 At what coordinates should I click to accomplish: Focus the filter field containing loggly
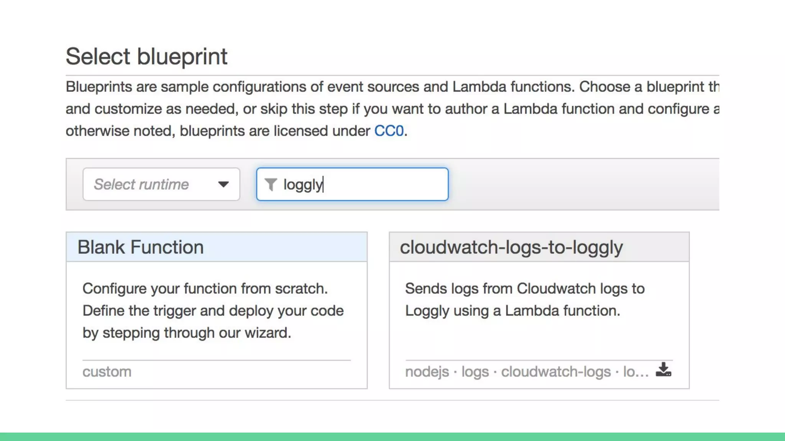352,184
